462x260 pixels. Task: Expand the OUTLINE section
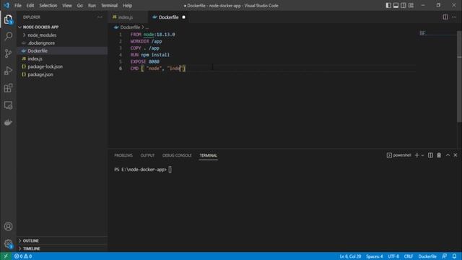[30, 240]
